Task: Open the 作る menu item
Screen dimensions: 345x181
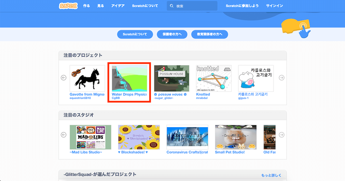Action: tap(87, 6)
